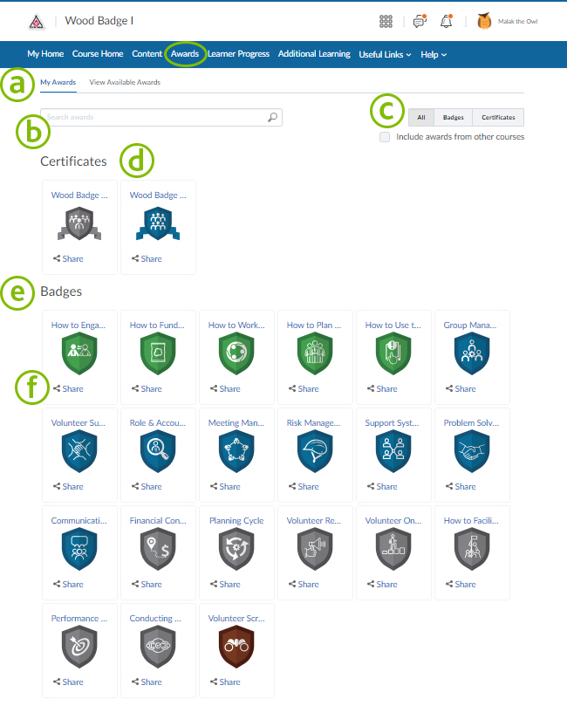Open the Volunteer On... title link

(393, 521)
